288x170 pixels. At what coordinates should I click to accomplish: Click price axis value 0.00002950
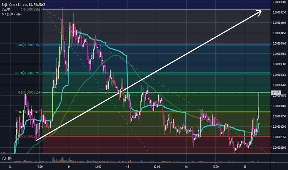coord(279,137)
